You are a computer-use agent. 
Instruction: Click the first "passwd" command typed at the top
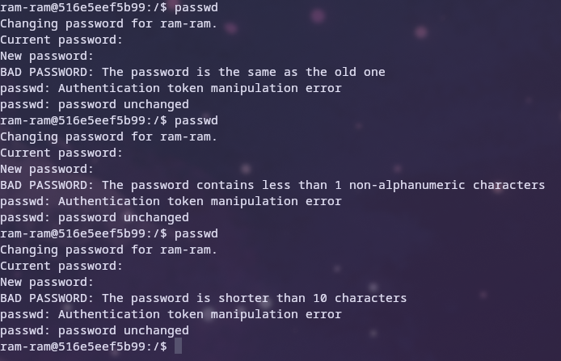(196, 7)
